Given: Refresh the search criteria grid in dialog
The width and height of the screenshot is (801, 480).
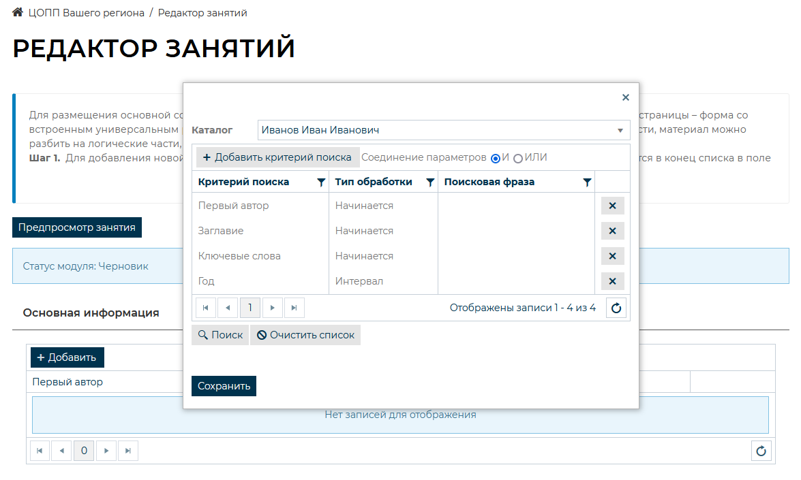Looking at the screenshot, I should [616, 308].
